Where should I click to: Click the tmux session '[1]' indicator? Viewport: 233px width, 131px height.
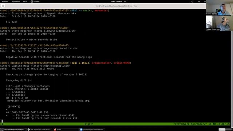[x=2, y=124]
